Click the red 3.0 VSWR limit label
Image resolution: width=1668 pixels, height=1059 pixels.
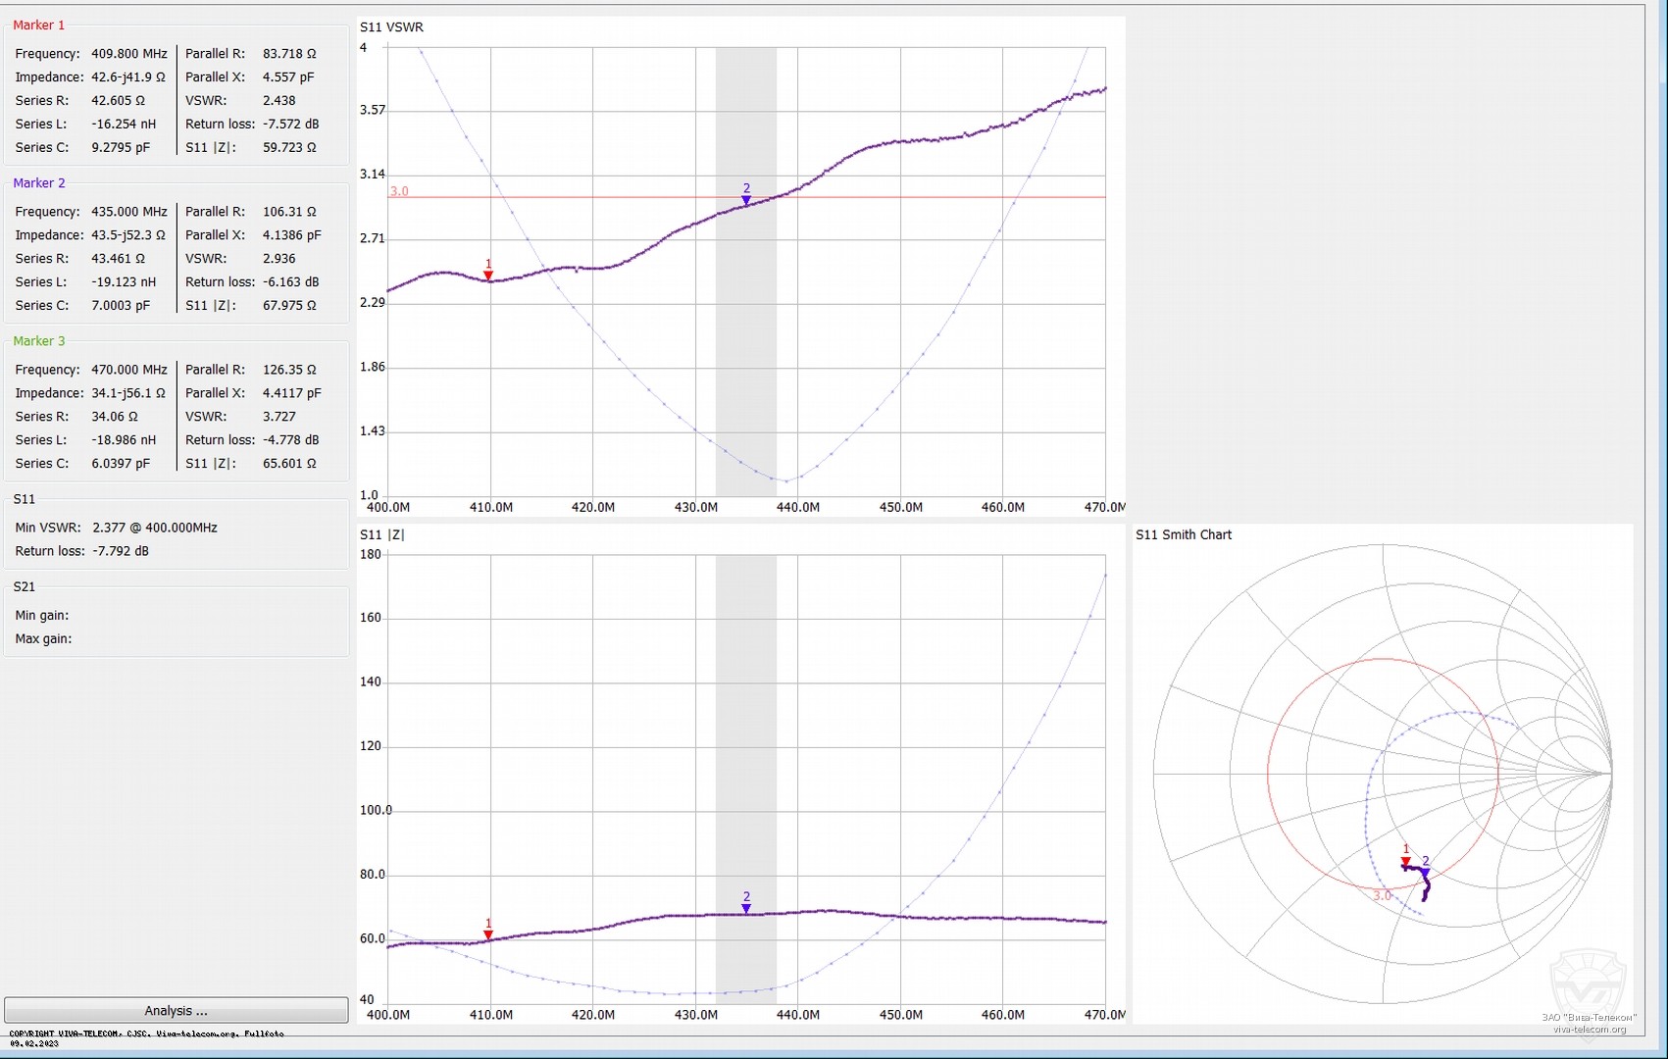point(399,191)
